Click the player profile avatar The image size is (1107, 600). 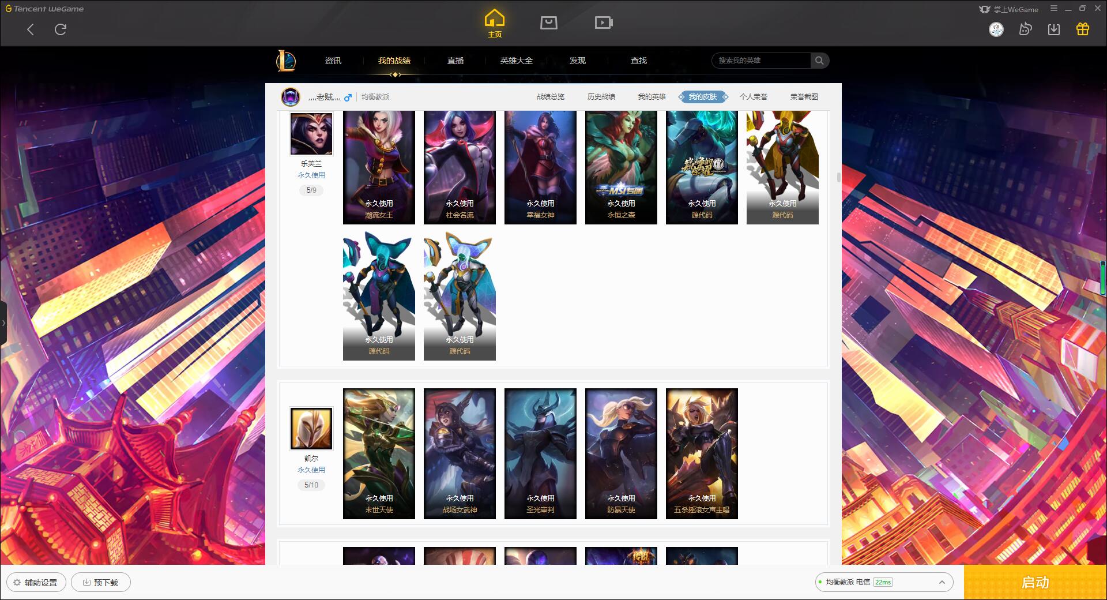(291, 97)
